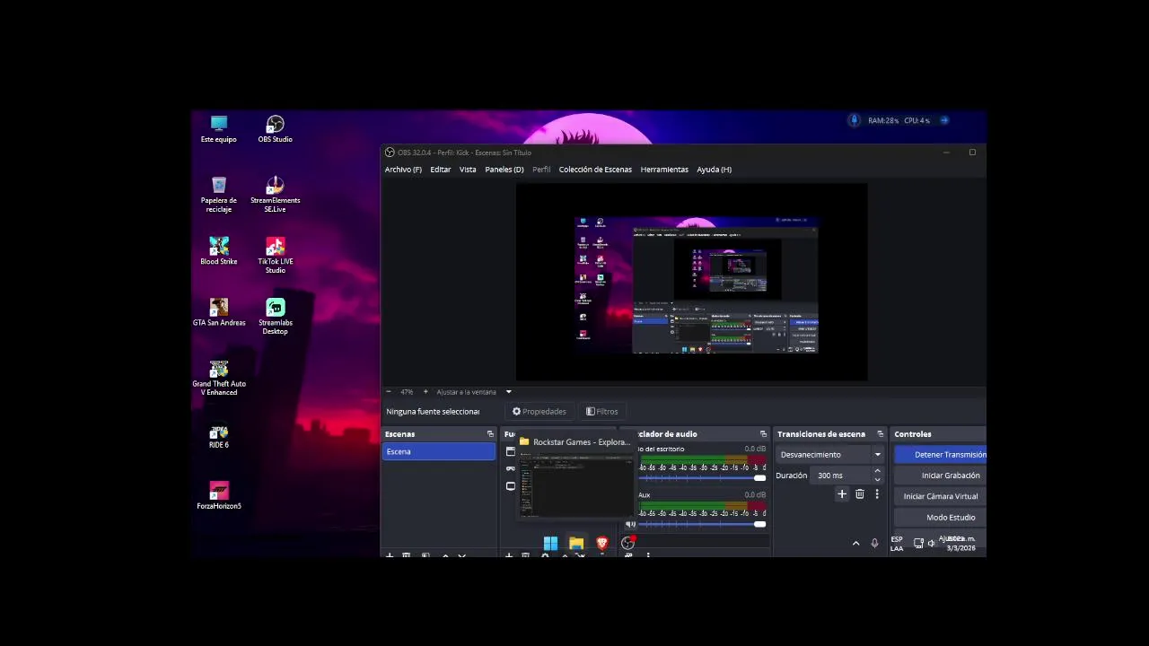The height and width of the screenshot is (646, 1149).
Task: Open the Paneles (D) menu
Action: pyautogui.click(x=504, y=170)
